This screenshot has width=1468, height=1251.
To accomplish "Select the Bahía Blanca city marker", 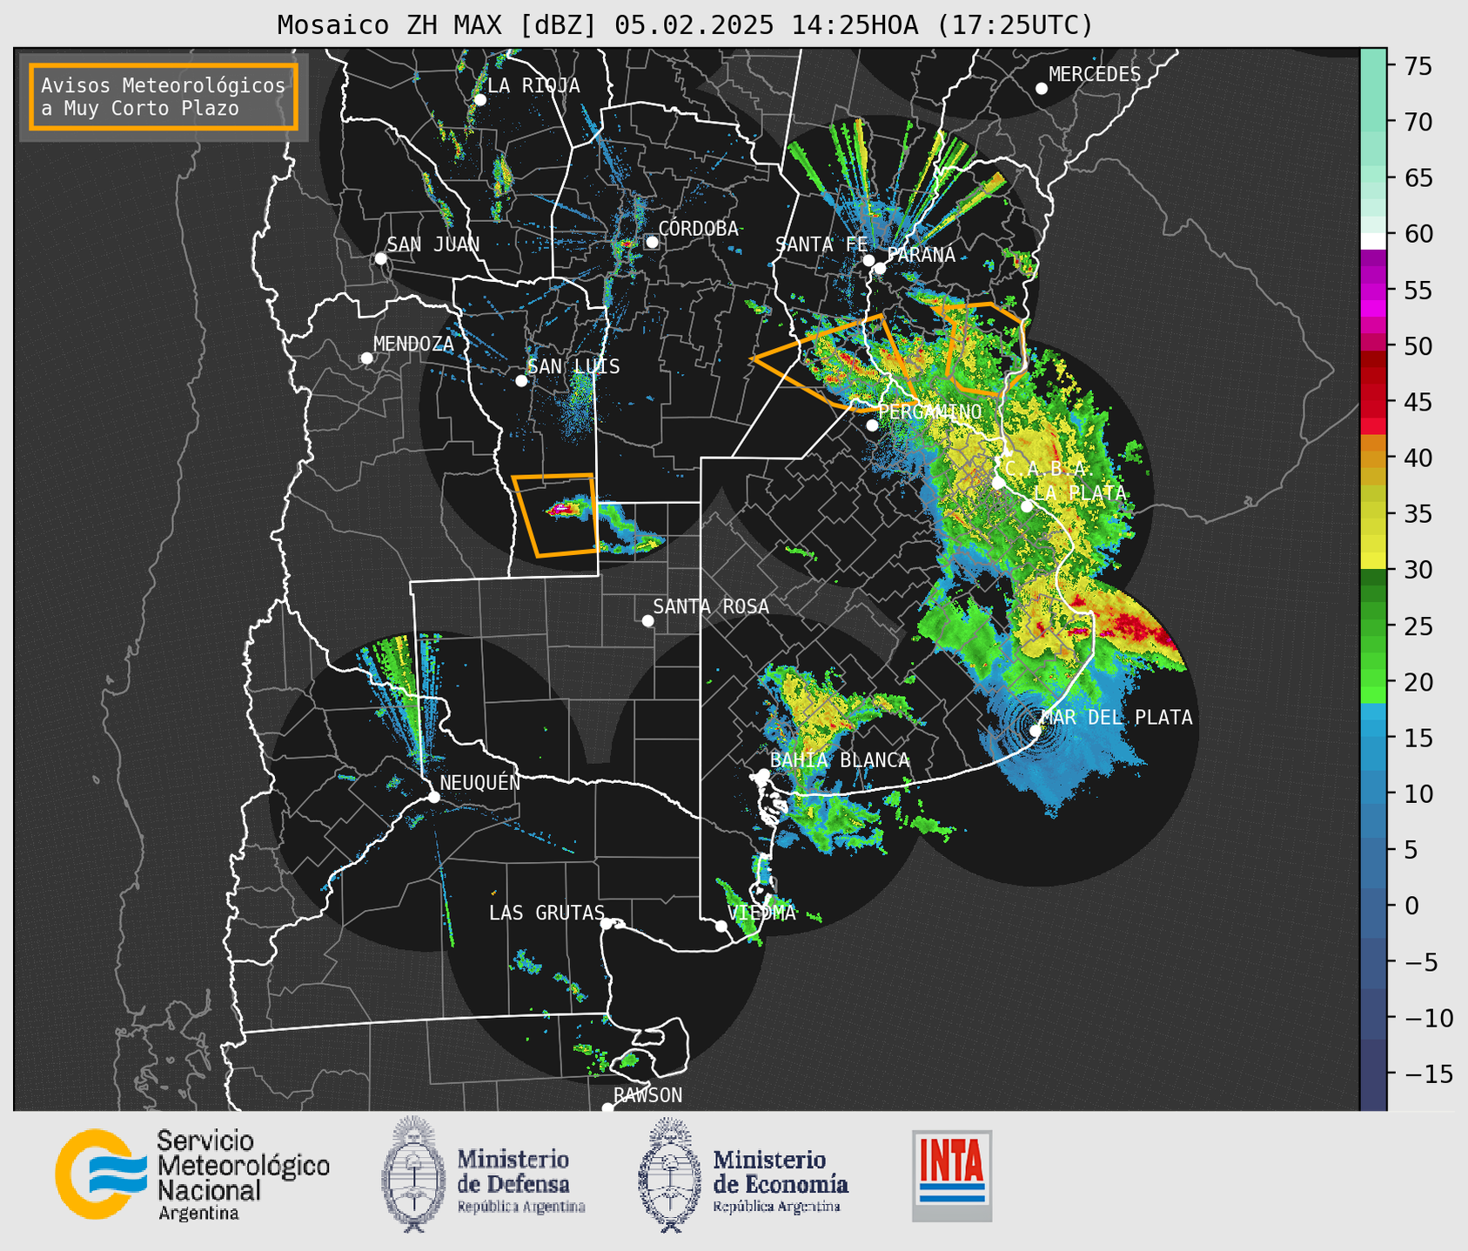I will tap(763, 774).
